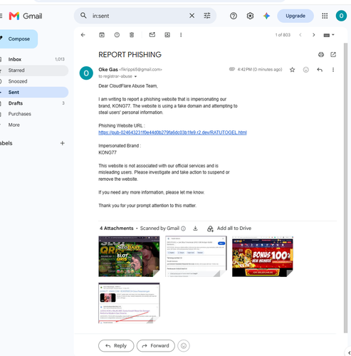Open the Gemini sparkle assistant
Image resolution: width=351 pixels, height=356 pixels.
point(266,16)
